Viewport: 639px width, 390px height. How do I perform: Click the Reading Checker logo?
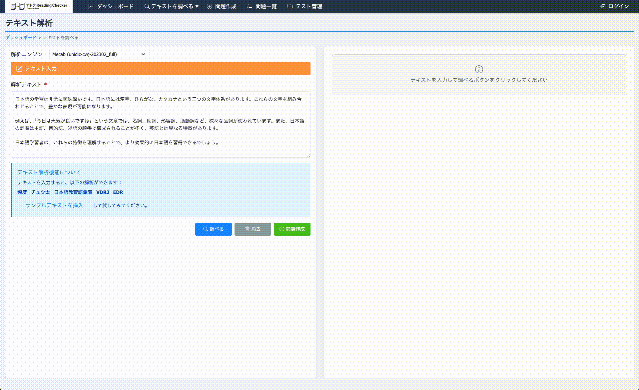(39, 6)
